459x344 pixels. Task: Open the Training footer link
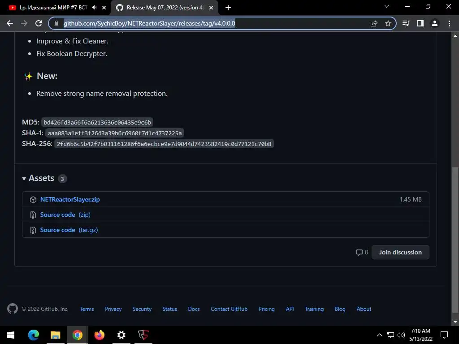[314, 309]
